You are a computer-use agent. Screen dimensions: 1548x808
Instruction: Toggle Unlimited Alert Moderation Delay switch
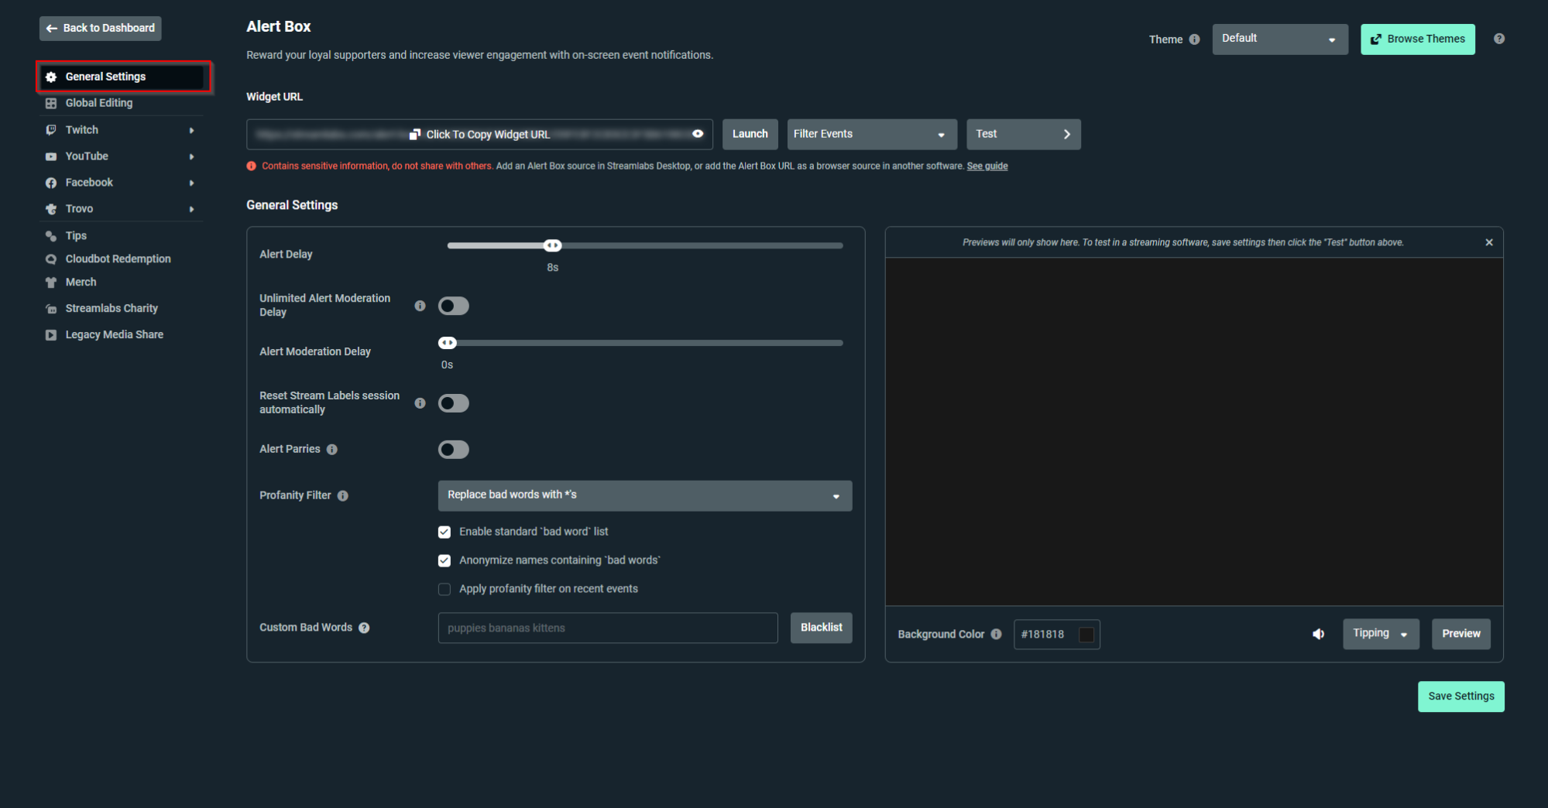tap(454, 306)
